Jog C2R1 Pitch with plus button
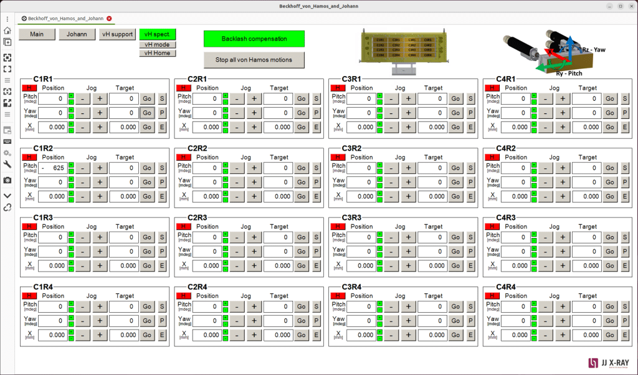Viewport: 638px width, 375px height. pos(254,98)
